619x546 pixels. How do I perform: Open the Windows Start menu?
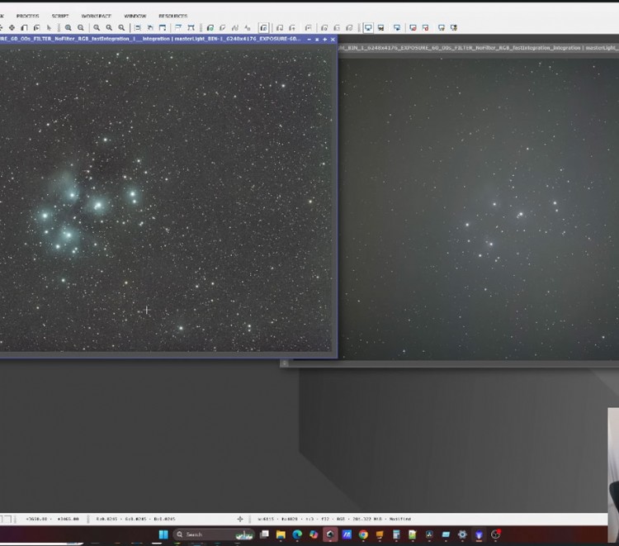[163, 534]
